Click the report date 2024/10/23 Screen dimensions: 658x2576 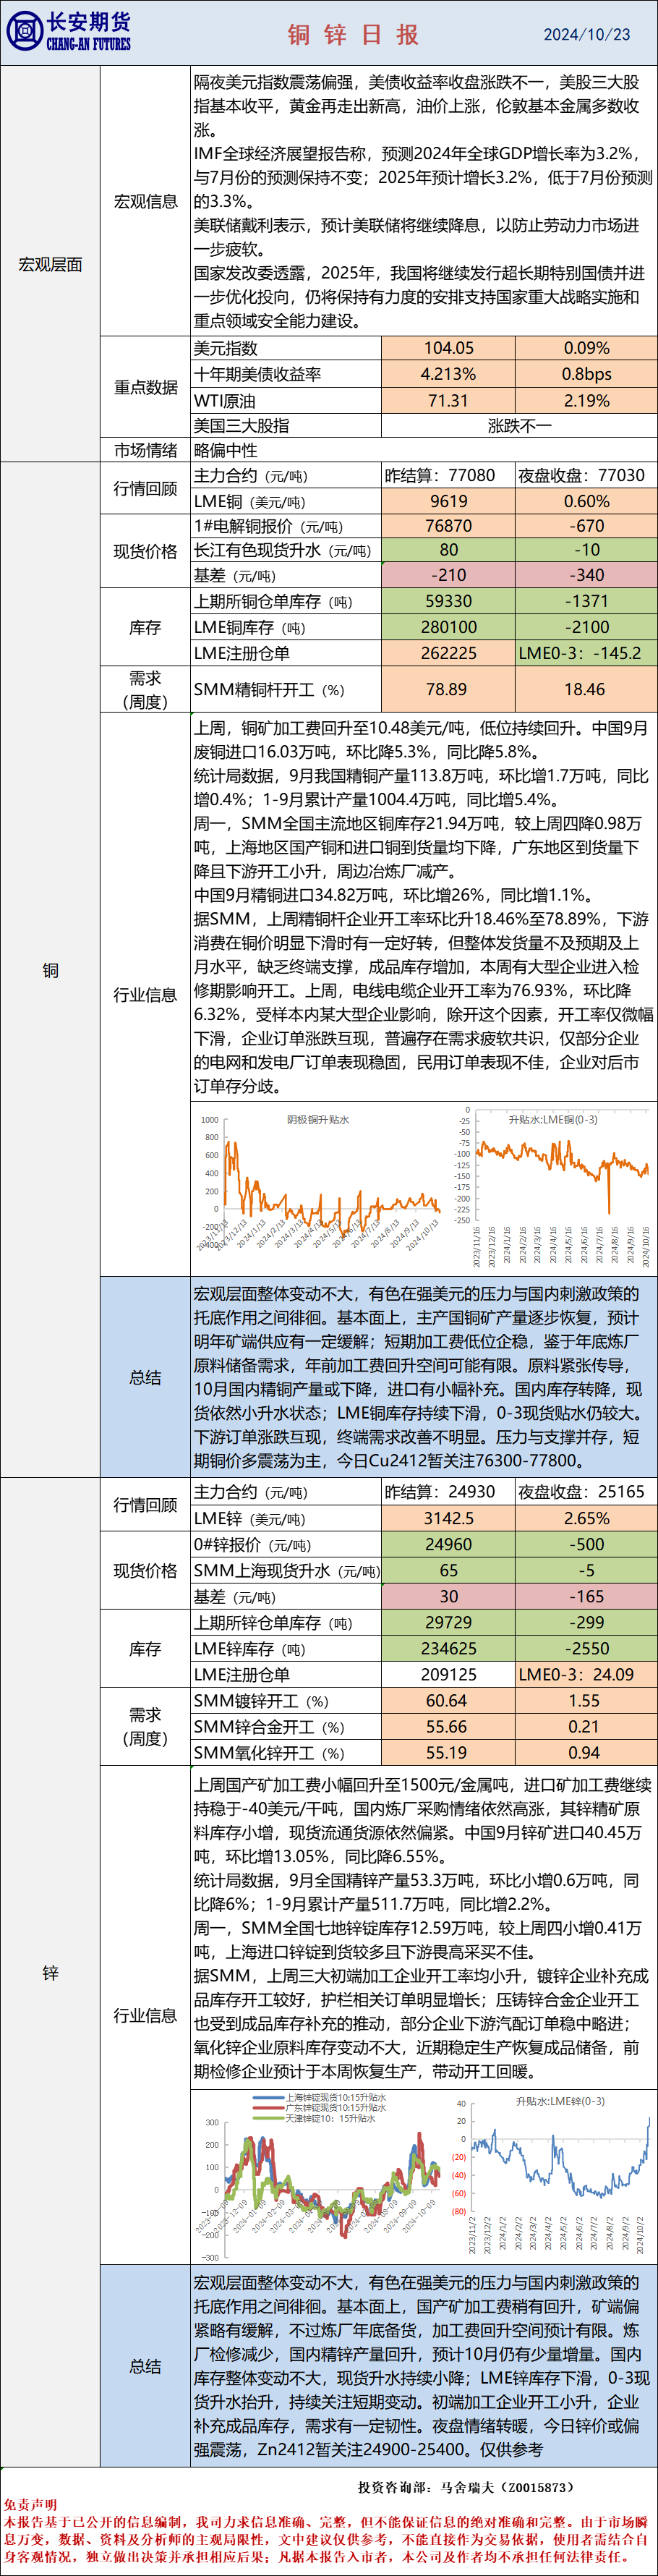click(x=587, y=34)
